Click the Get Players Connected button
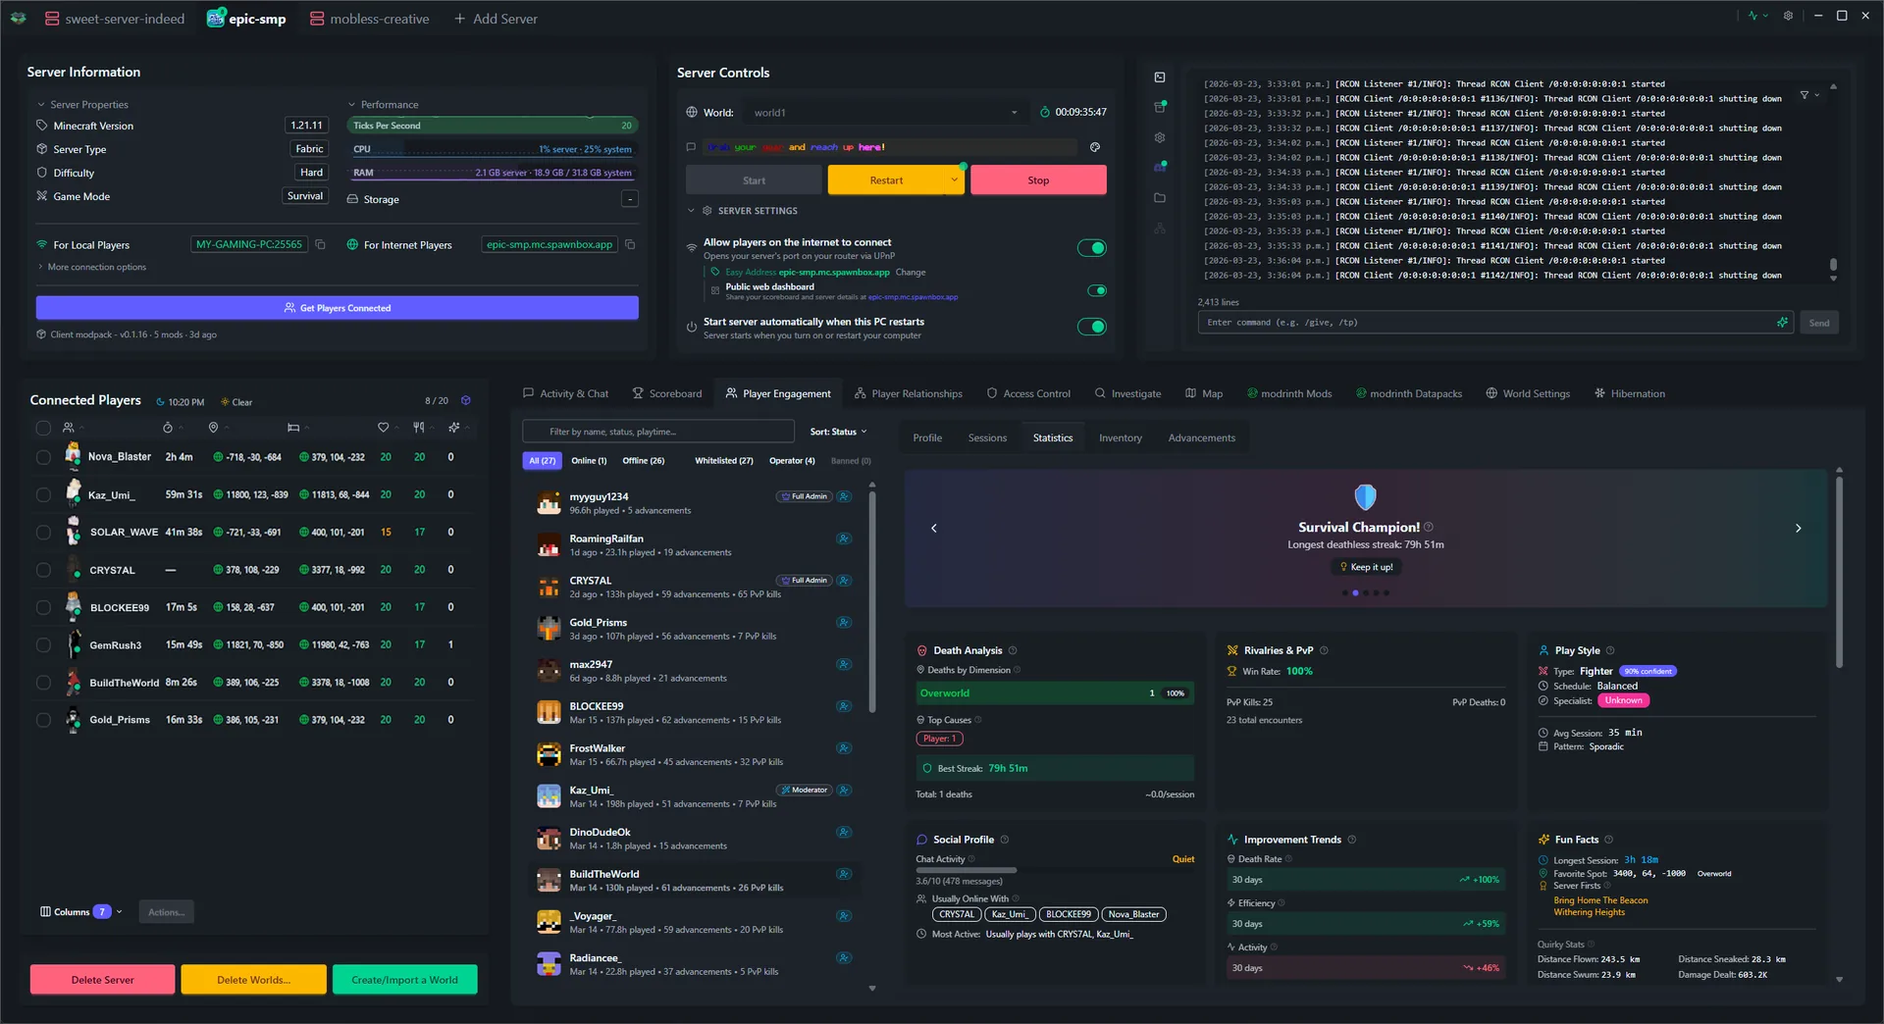This screenshot has width=1884, height=1024. pyautogui.click(x=337, y=307)
